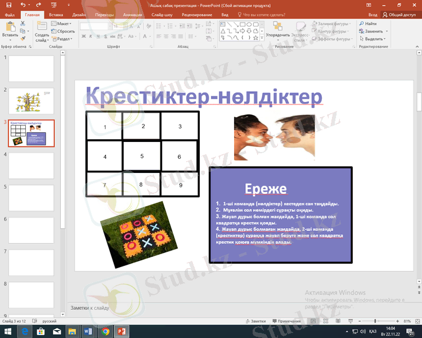Viewport: 422px width, 338px height.
Task: Switch to the Animation (Анимация) tab
Action: tap(136, 15)
